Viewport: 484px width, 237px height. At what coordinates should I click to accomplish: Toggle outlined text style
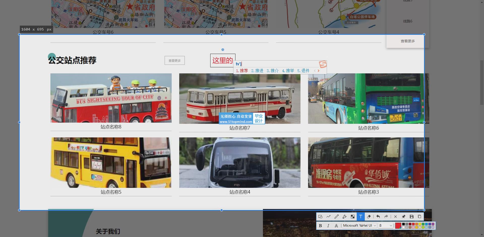[336, 226]
